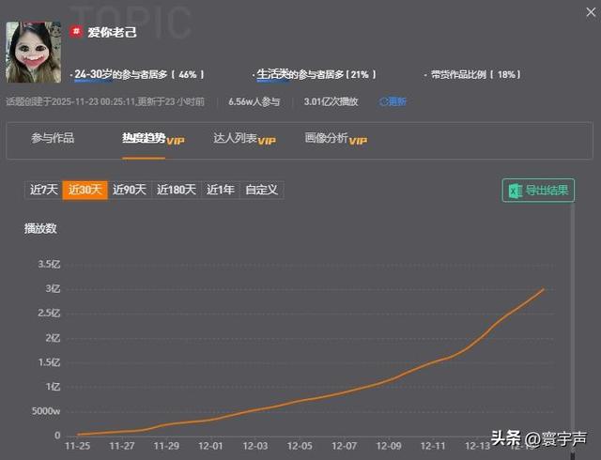Screen dimensions: 601x460
Task: Click the 11-25 date on x-axis
Action: tap(77, 446)
